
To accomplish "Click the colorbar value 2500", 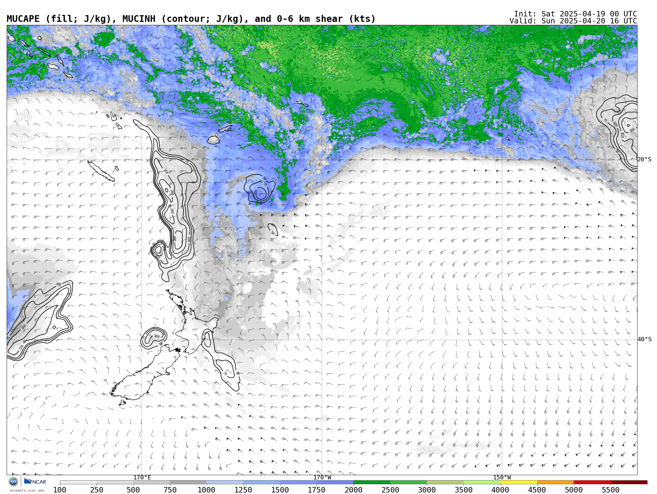I will click(x=390, y=490).
